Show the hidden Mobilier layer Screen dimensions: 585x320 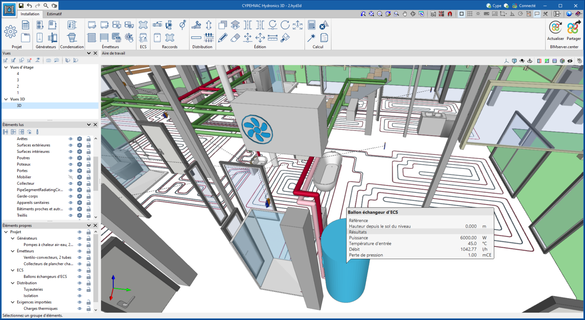coord(70,177)
